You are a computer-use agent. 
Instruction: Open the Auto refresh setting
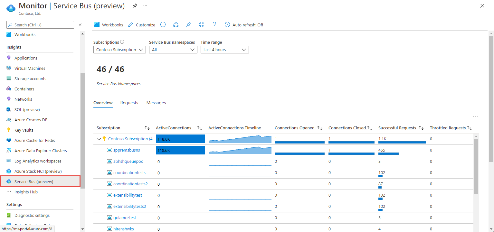coord(244,25)
